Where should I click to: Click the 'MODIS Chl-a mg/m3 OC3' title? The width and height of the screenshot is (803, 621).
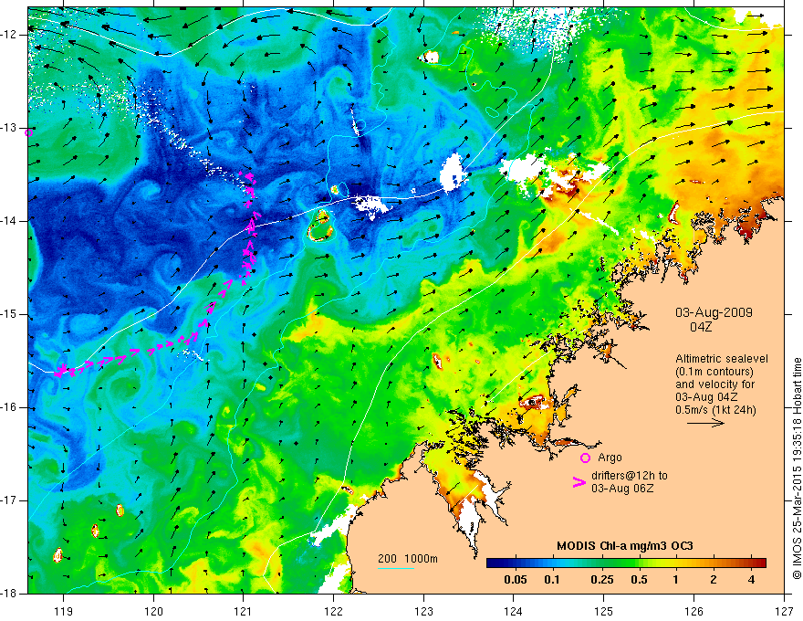click(625, 546)
